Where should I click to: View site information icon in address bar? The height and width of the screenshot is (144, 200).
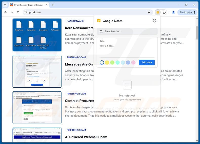[26, 12]
